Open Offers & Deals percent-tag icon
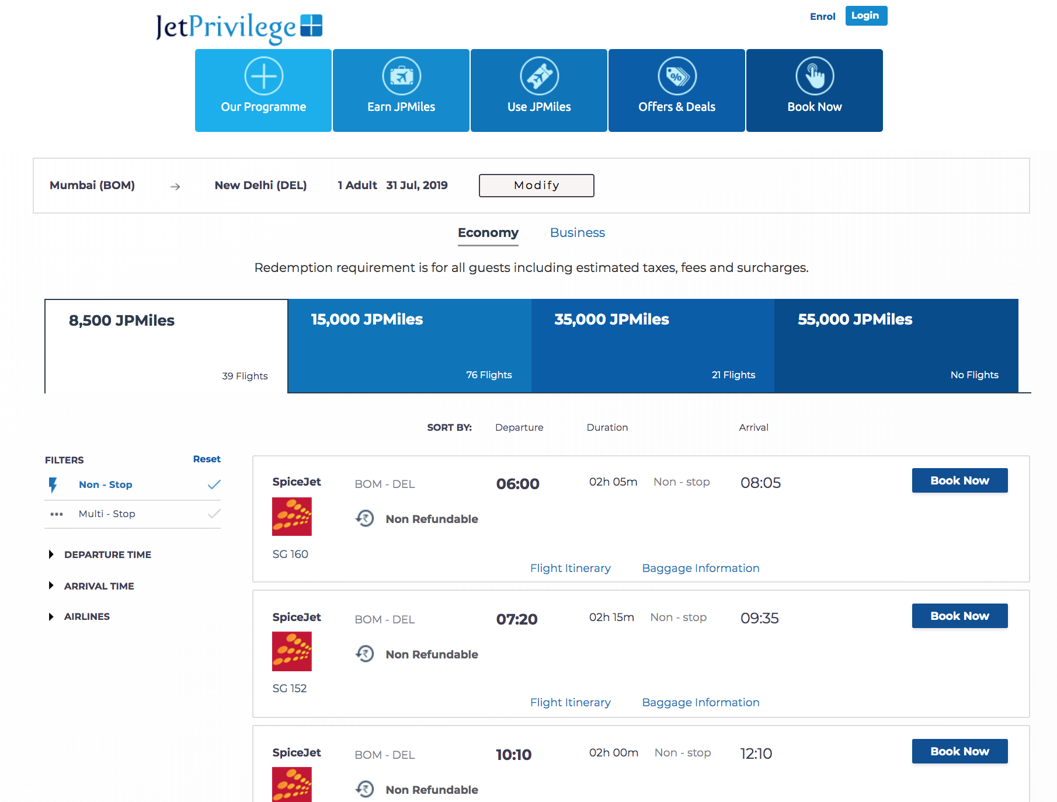The height and width of the screenshot is (802, 1057). (x=676, y=75)
